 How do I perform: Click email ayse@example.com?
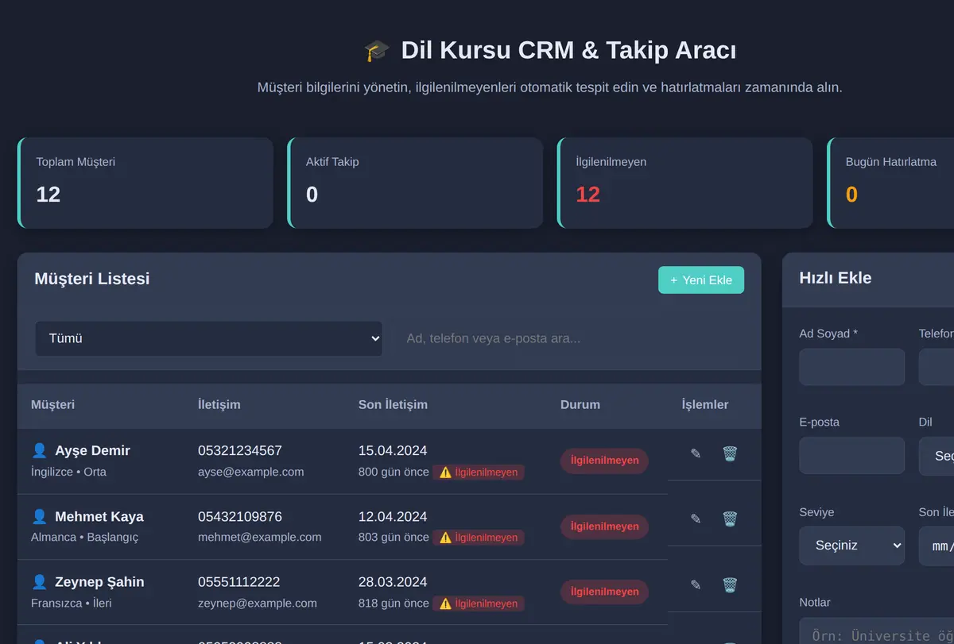coord(251,472)
